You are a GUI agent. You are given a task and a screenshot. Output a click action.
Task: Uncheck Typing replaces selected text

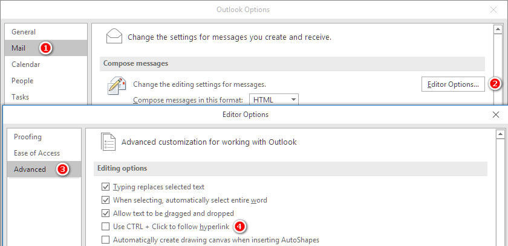(x=105, y=186)
